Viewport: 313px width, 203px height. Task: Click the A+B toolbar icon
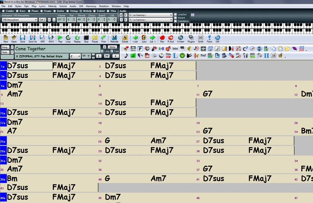tap(161, 49)
